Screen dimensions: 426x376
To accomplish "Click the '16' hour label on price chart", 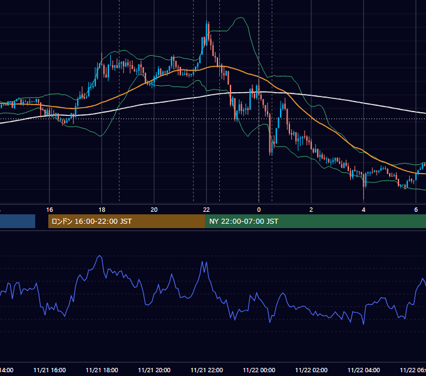I will 49,210.
